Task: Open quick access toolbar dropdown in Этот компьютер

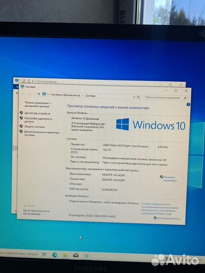Action: (32, 81)
